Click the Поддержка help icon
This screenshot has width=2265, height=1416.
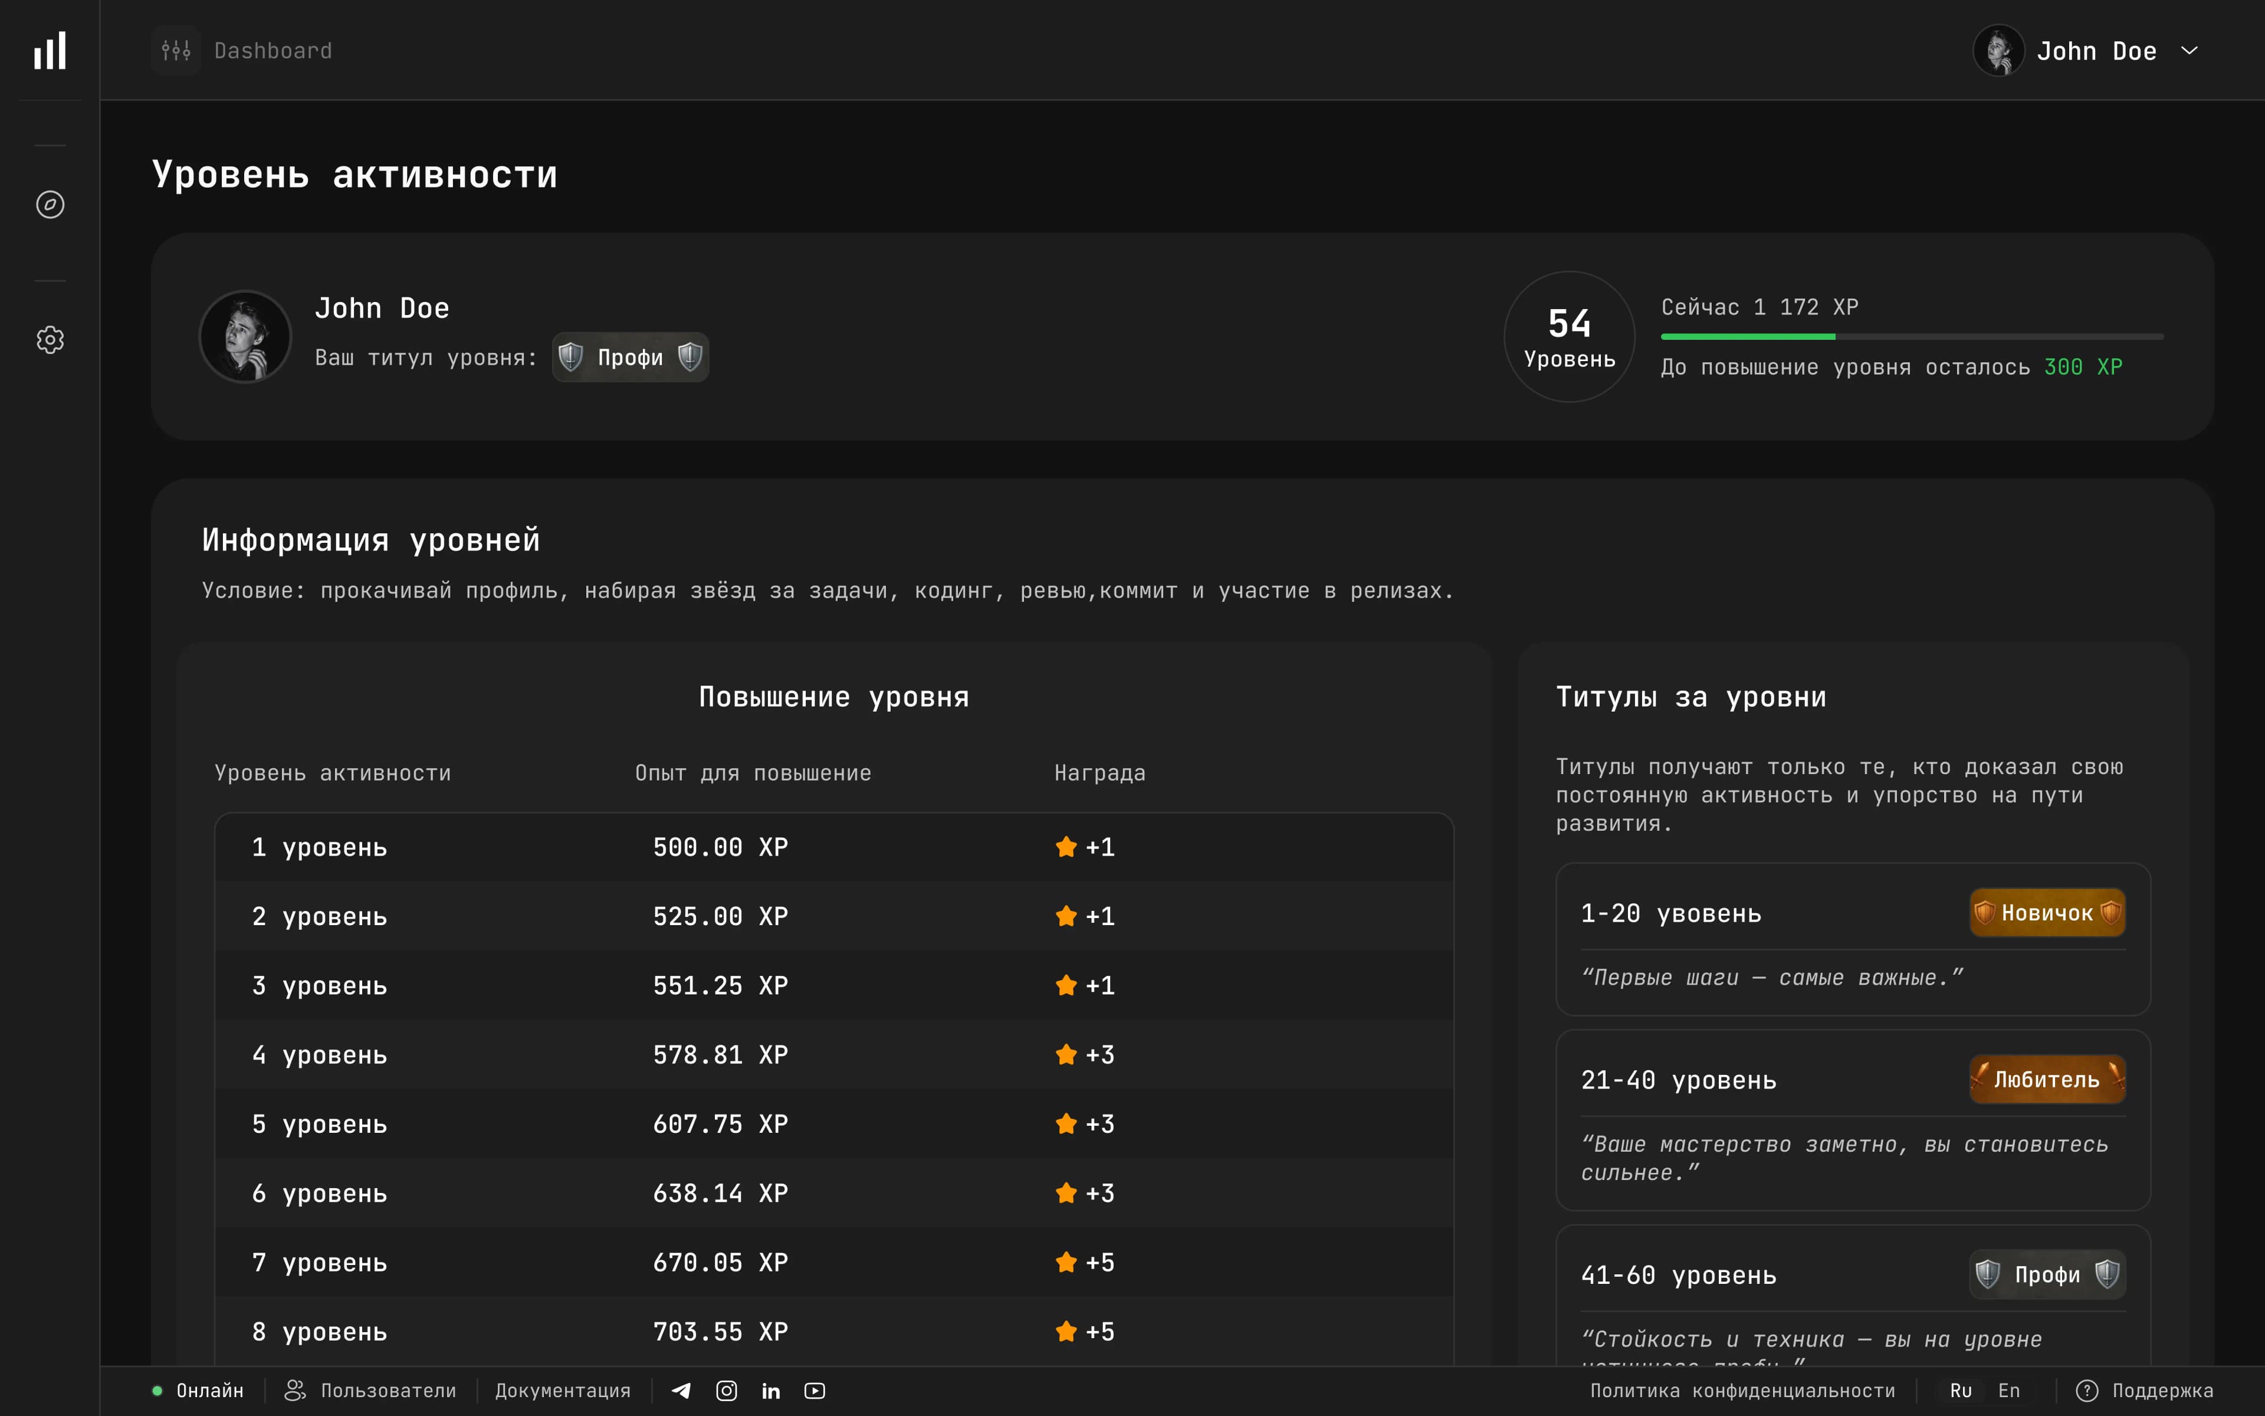pos(2086,1391)
